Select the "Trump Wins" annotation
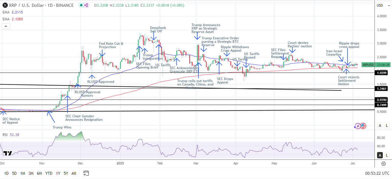 pos(62,127)
